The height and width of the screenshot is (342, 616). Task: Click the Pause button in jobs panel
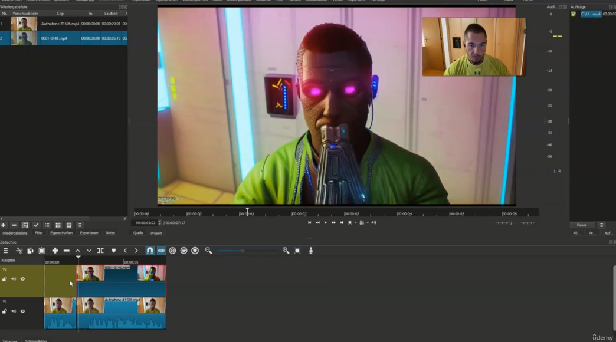[x=581, y=225]
